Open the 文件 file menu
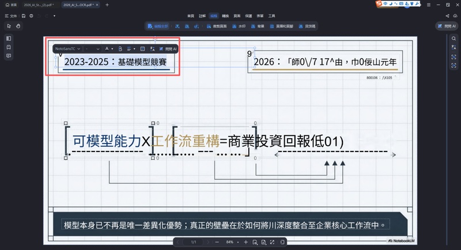Image resolution: width=461 pixels, height=250 pixels. click(11, 16)
